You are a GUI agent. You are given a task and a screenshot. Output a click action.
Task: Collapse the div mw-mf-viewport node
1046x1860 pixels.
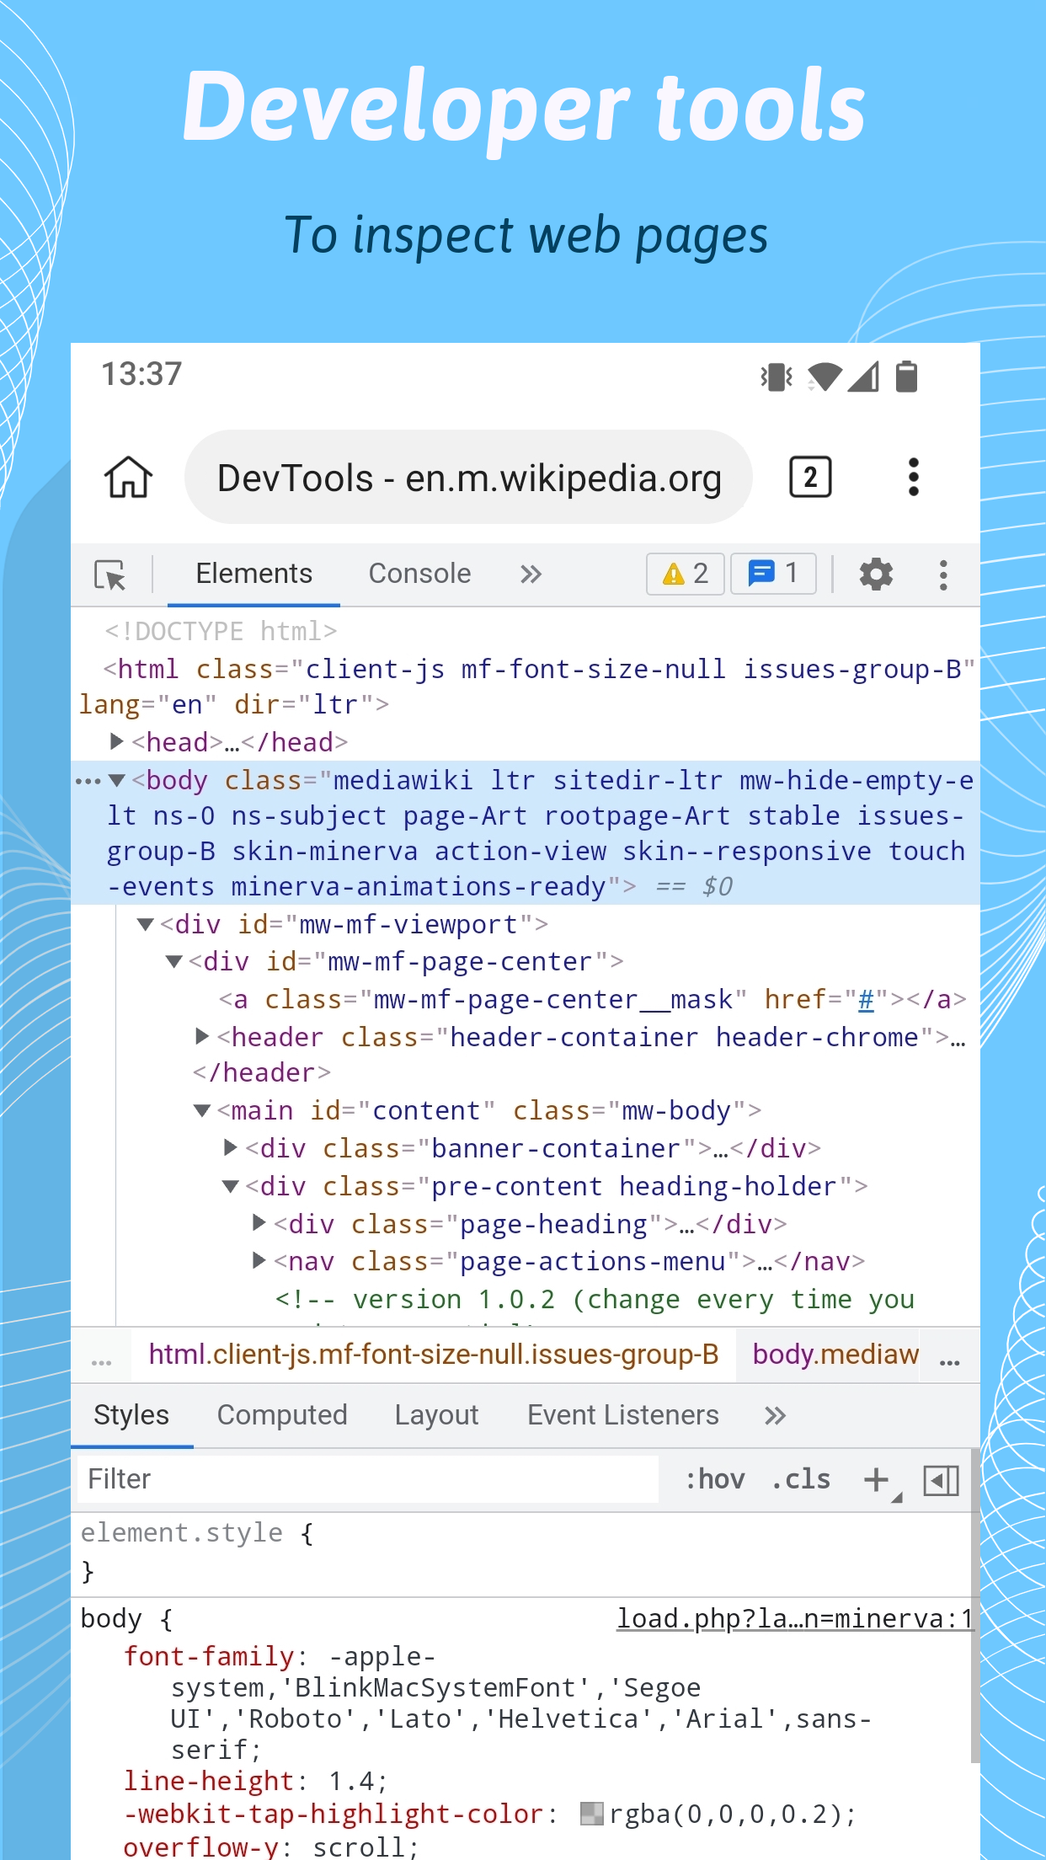tap(146, 924)
